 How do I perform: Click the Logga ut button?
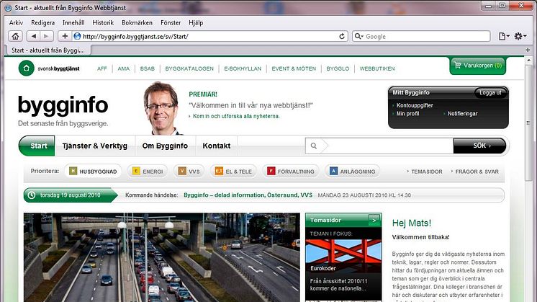(490, 92)
